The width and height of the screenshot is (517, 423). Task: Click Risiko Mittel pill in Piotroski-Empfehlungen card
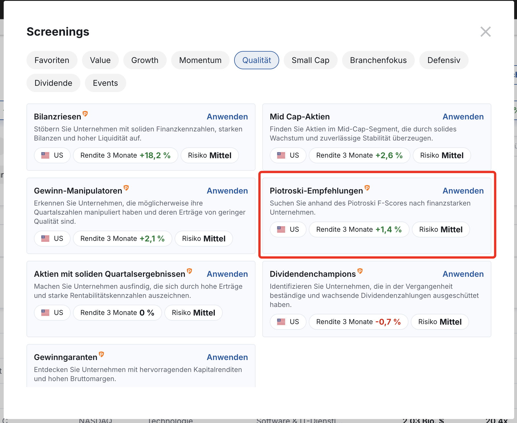[441, 229]
